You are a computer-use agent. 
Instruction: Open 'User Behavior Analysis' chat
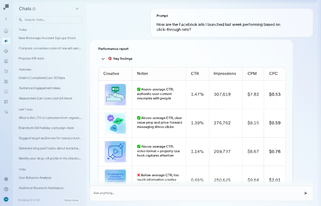point(35,178)
